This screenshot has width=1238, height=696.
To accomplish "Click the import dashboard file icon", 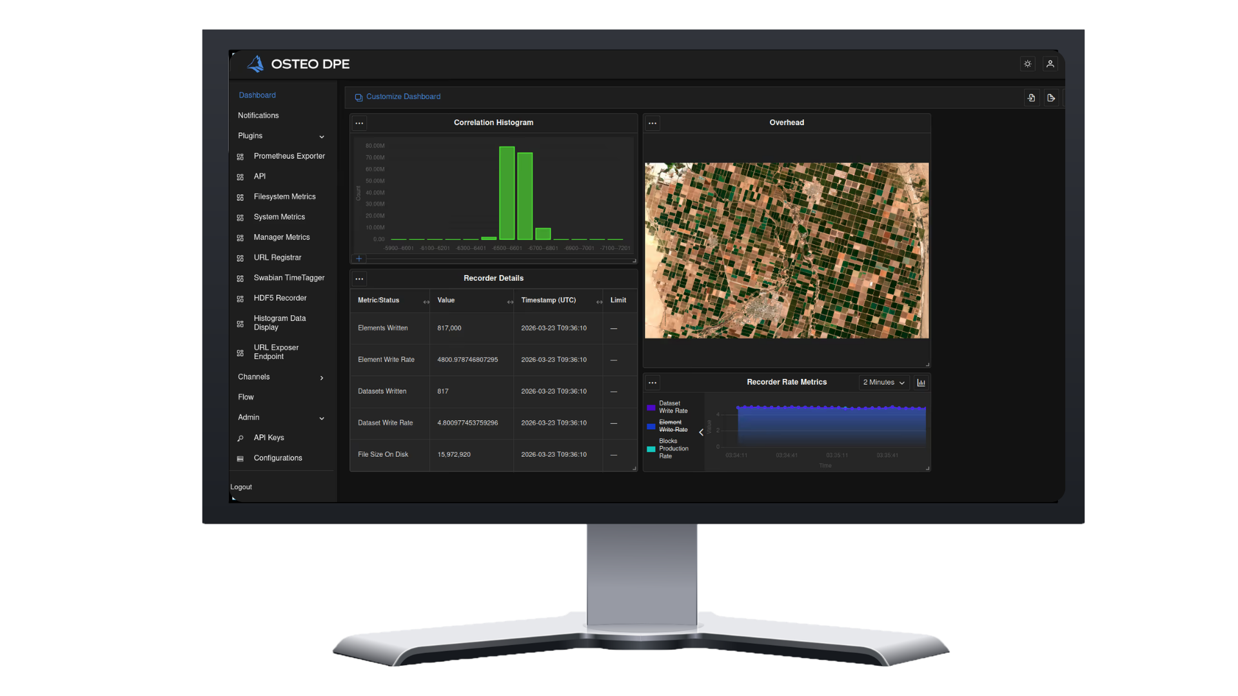I will tap(1032, 98).
